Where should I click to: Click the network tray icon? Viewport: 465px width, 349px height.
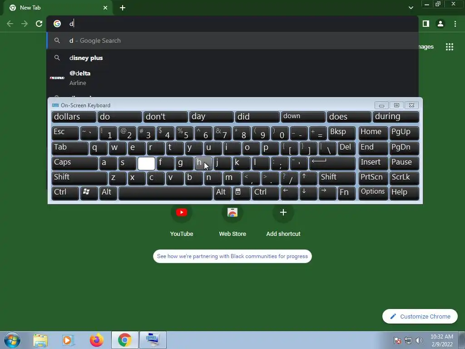pyautogui.click(x=408, y=340)
